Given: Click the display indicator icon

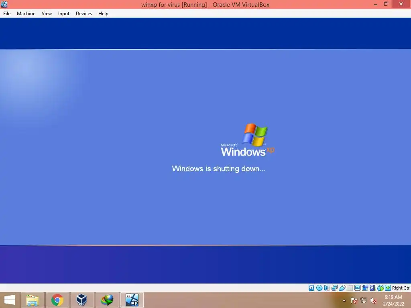Looking at the screenshot, I should coord(357,288).
